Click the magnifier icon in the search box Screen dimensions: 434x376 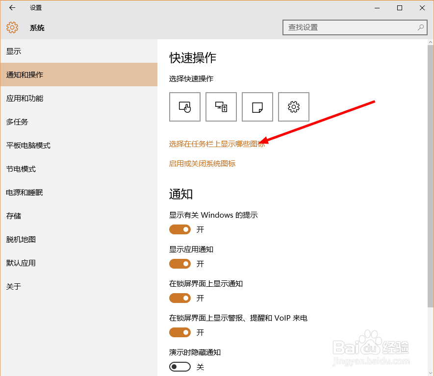pos(421,27)
